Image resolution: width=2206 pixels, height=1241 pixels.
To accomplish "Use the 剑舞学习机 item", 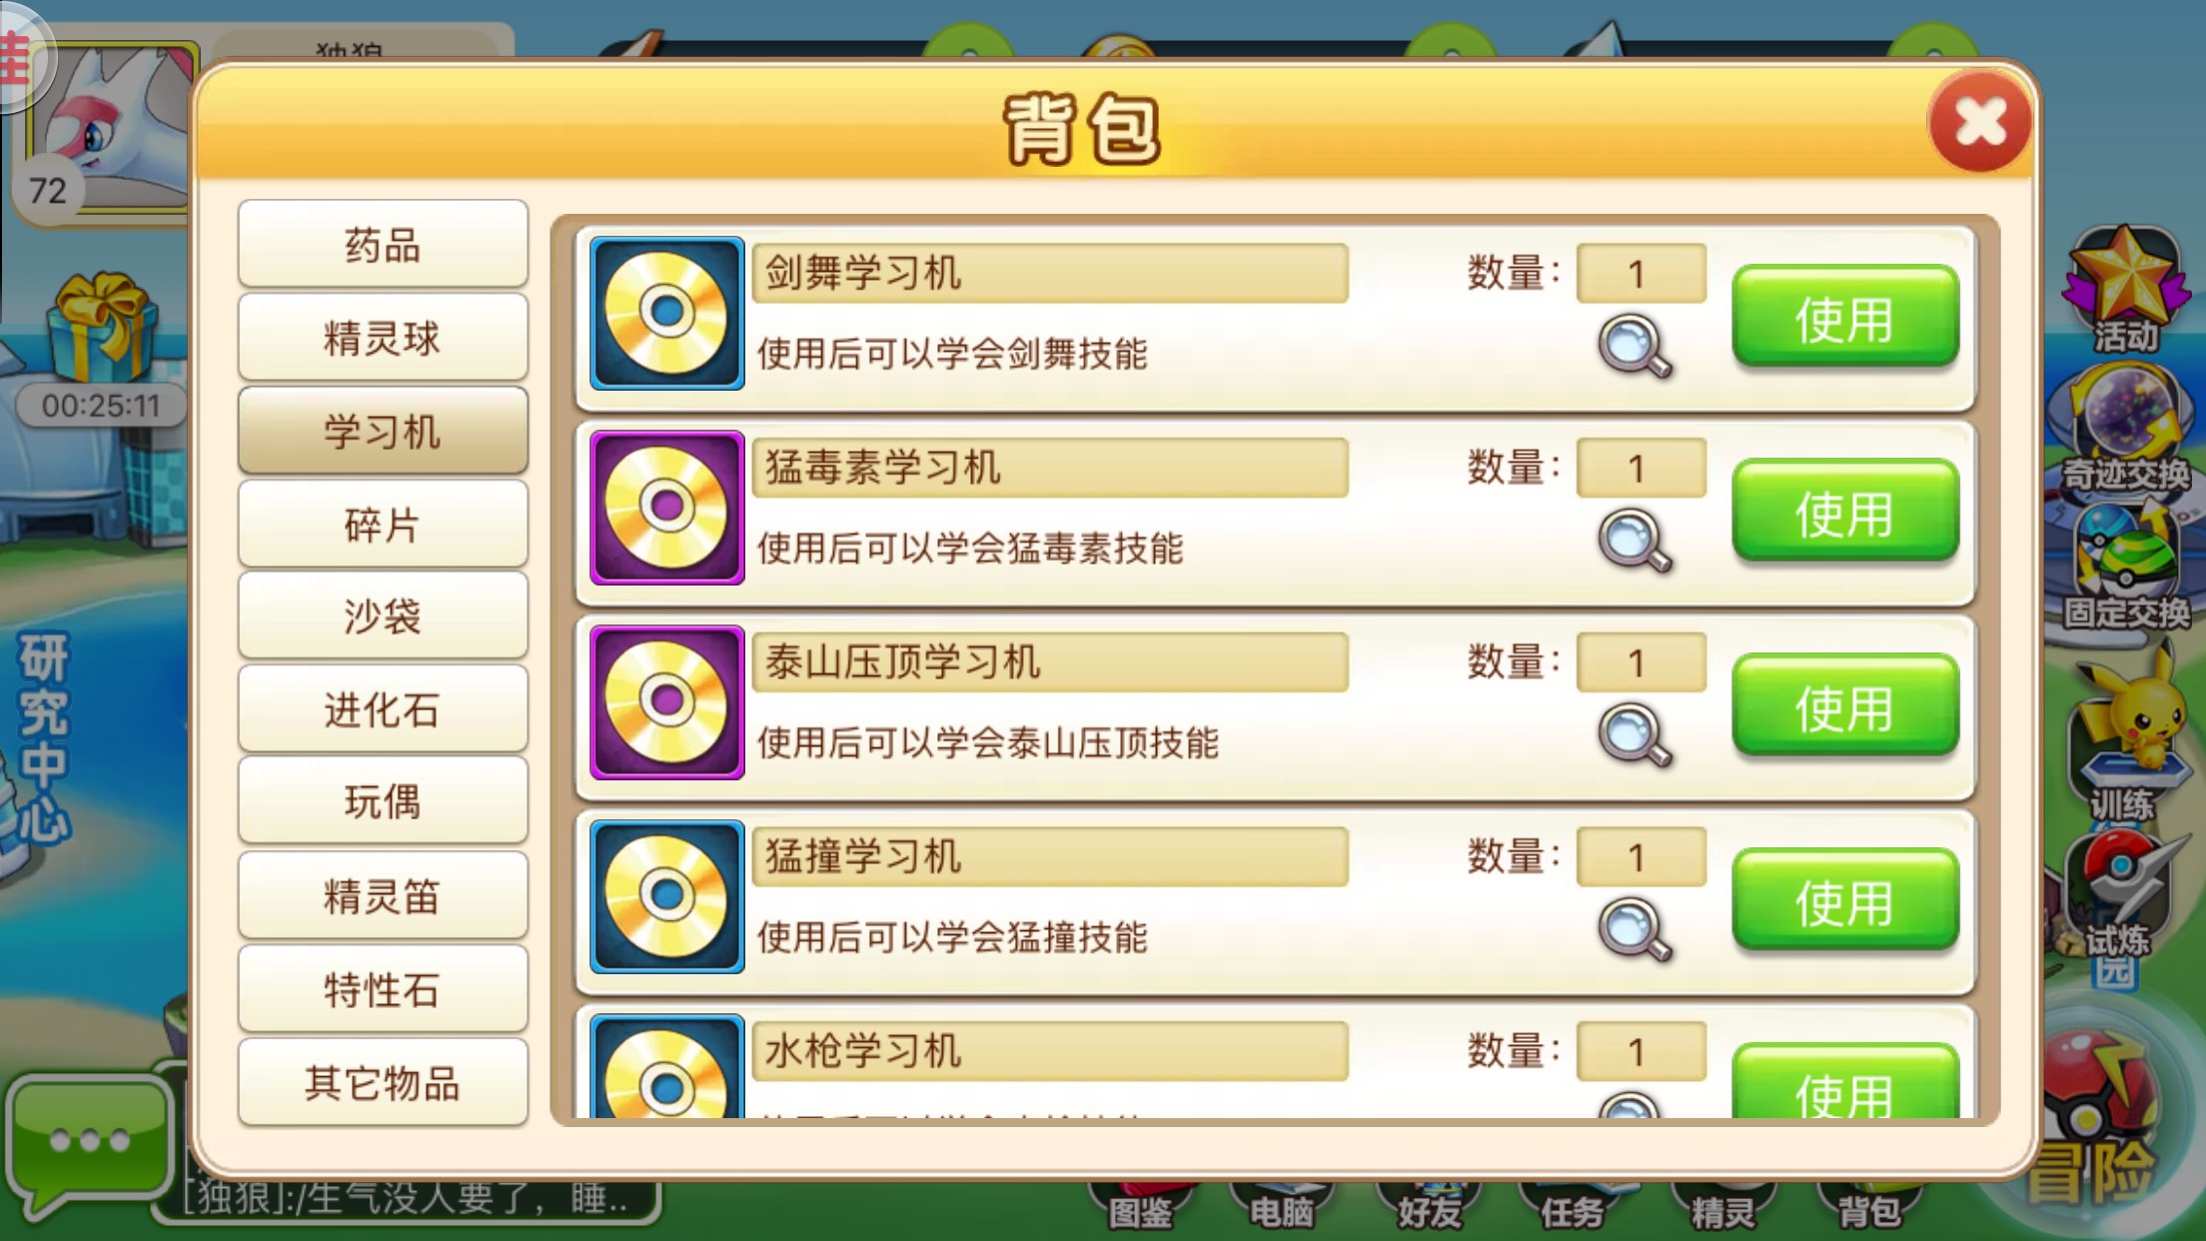I will pos(1844,318).
